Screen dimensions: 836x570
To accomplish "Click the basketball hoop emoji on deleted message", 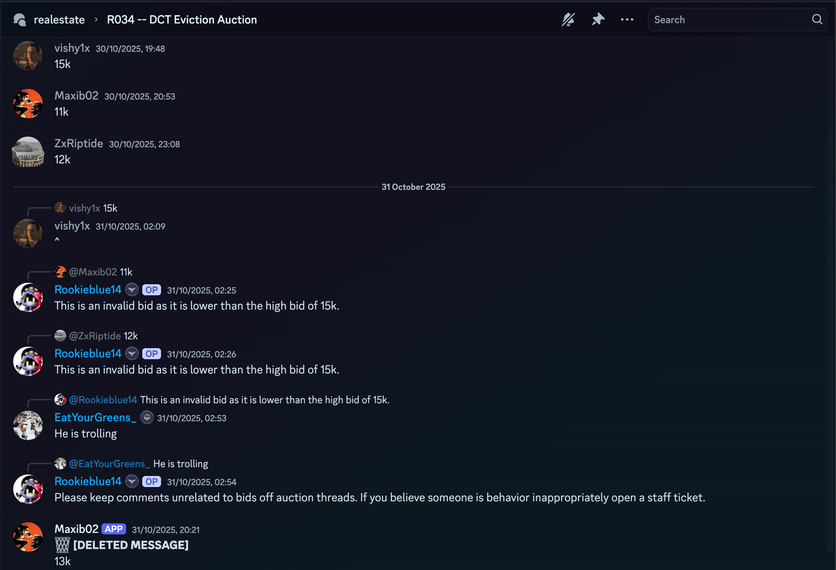I will (x=62, y=545).
